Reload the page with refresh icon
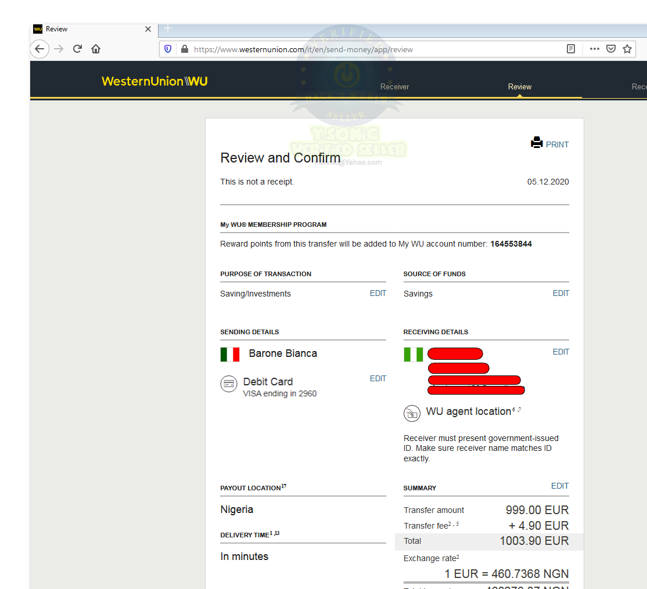 (77, 49)
